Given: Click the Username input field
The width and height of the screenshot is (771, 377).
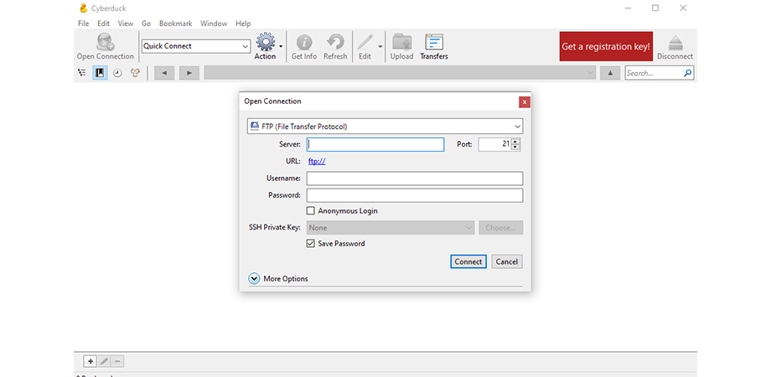Looking at the screenshot, I should click(415, 178).
